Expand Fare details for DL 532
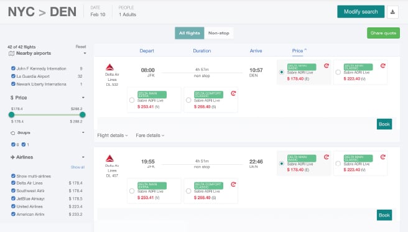408x232 pixels. tap(150, 135)
